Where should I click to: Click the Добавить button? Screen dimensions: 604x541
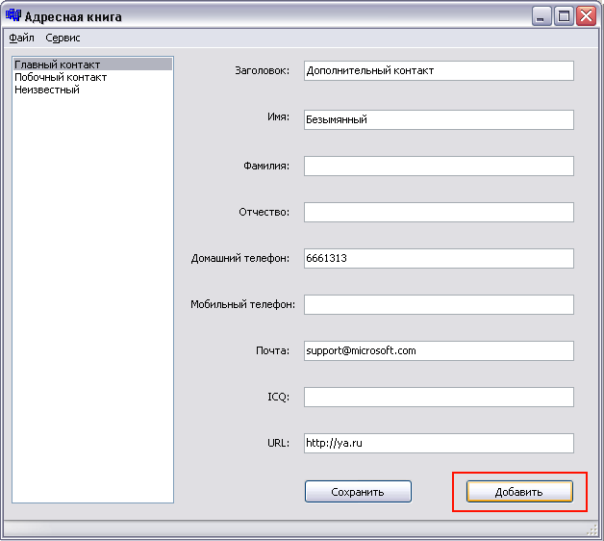pos(519,492)
